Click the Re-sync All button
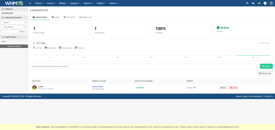The height and width of the screenshot is (130, 275). click(265, 73)
